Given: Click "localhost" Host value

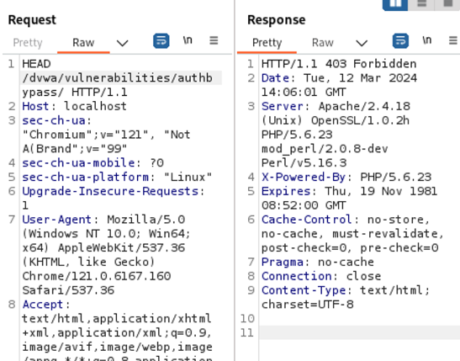Looking at the screenshot, I should click(95, 106).
